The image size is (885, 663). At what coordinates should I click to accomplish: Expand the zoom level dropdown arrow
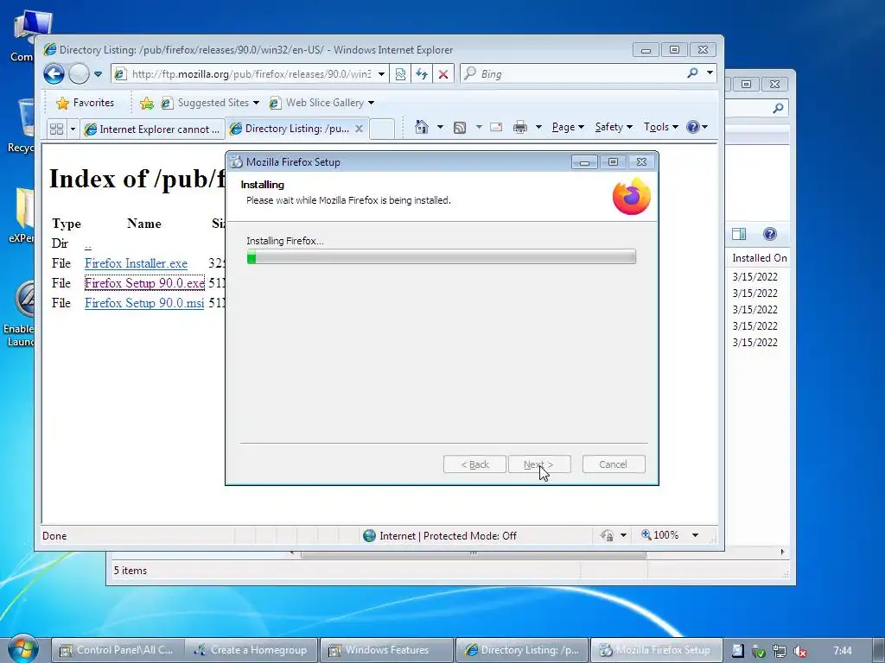696,535
